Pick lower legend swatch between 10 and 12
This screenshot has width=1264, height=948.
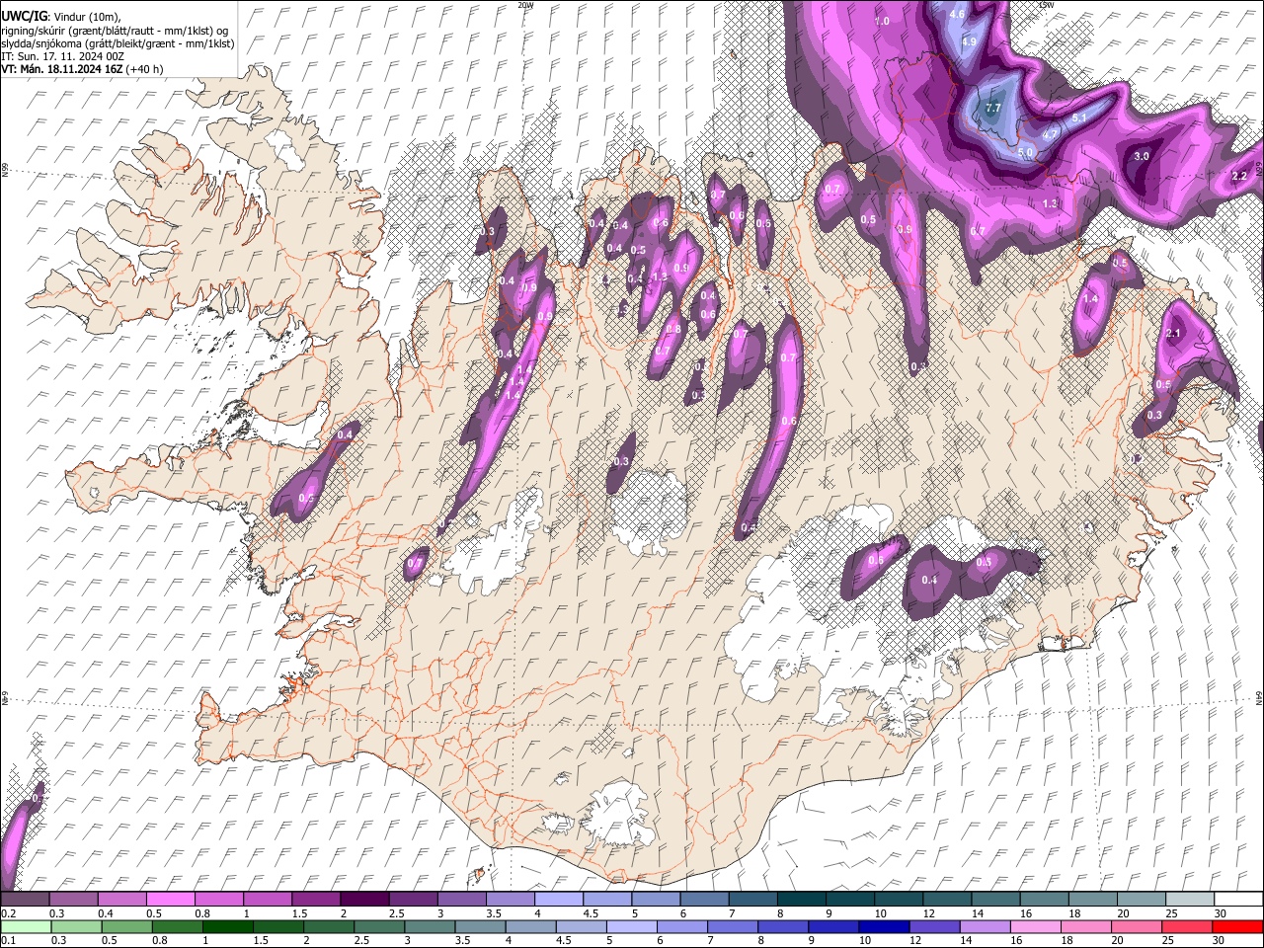(884, 926)
